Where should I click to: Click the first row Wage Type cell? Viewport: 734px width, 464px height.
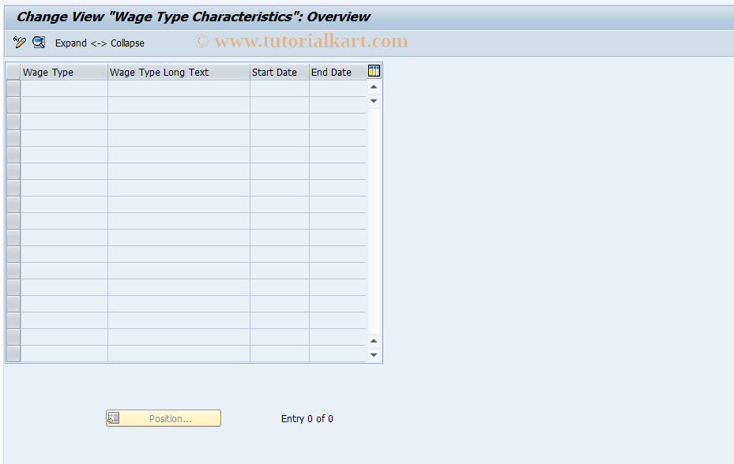(64, 88)
